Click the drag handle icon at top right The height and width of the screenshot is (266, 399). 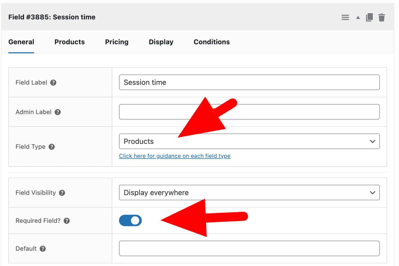point(345,17)
